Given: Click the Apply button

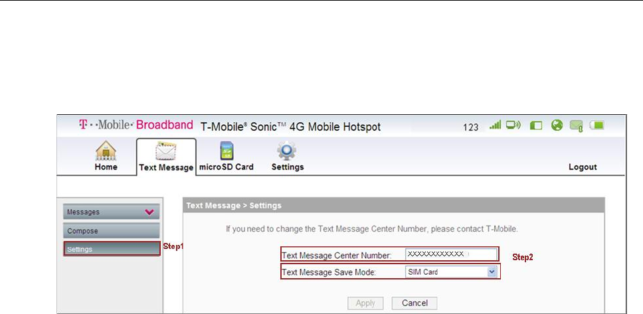Looking at the screenshot, I should pyautogui.click(x=365, y=303).
